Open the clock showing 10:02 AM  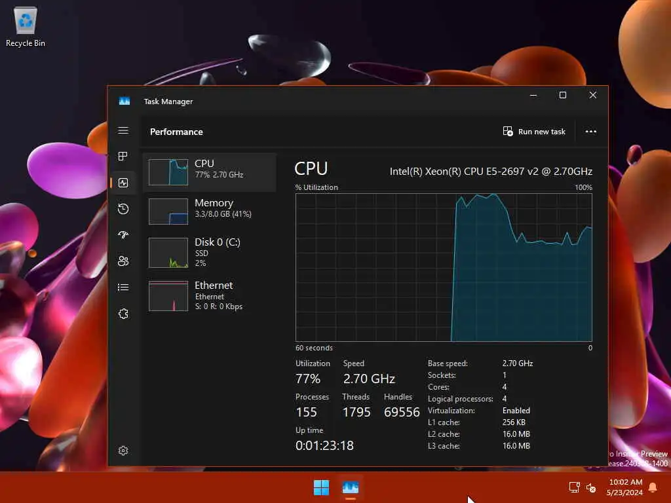pyautogui.click(x=624, y=487)
